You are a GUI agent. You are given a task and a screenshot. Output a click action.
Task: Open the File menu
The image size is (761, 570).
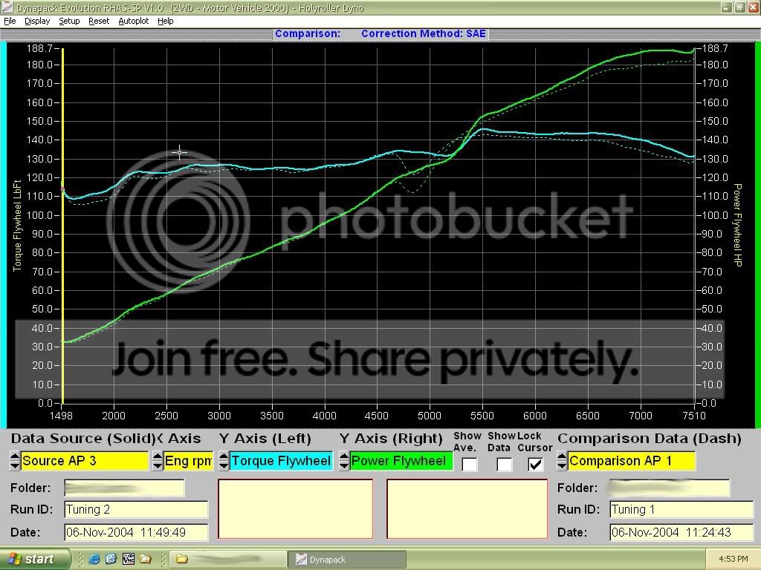click(x=10, y=21)
